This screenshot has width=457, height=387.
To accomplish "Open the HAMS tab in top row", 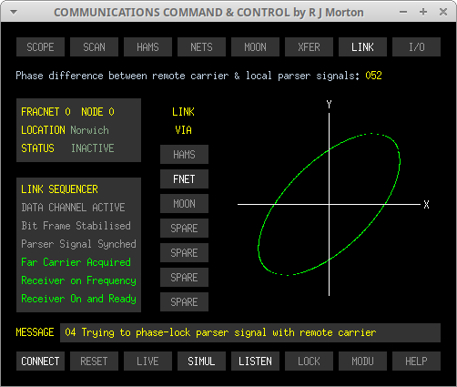I will tap(147, 47).
